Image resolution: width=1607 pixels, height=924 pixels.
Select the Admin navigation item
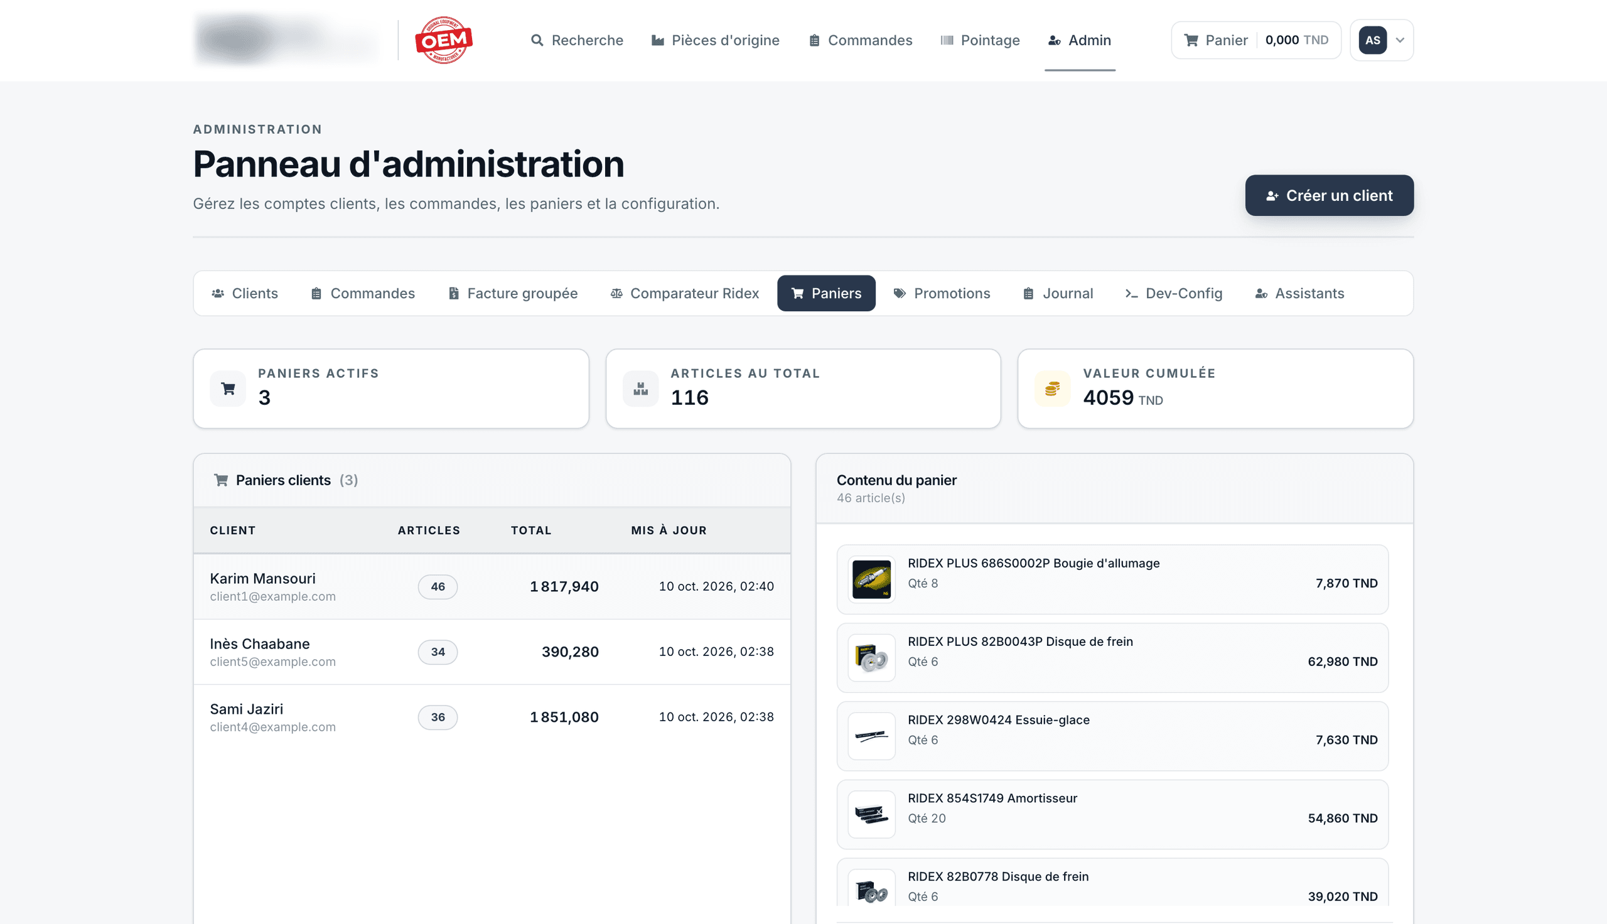point(1080,40)
